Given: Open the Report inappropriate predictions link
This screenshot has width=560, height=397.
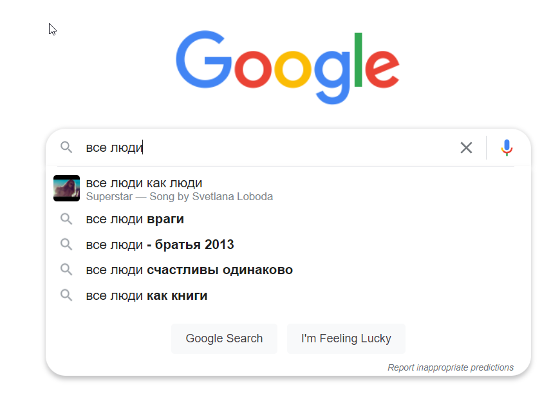Looking at the screenshot, I should coord(450,367).
